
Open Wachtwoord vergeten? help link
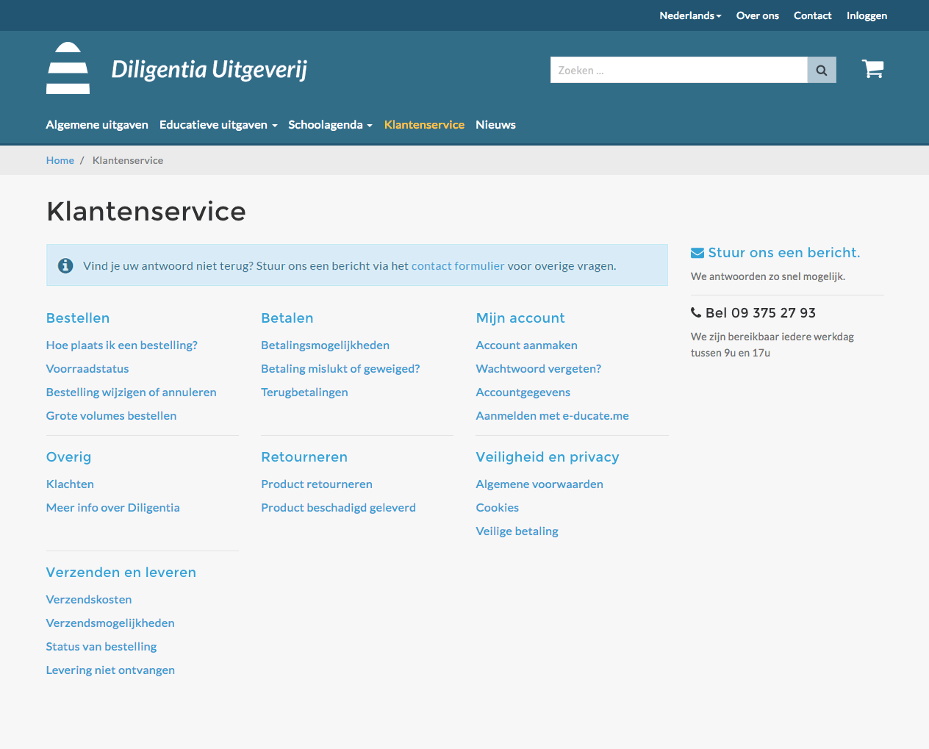point(539,369)
